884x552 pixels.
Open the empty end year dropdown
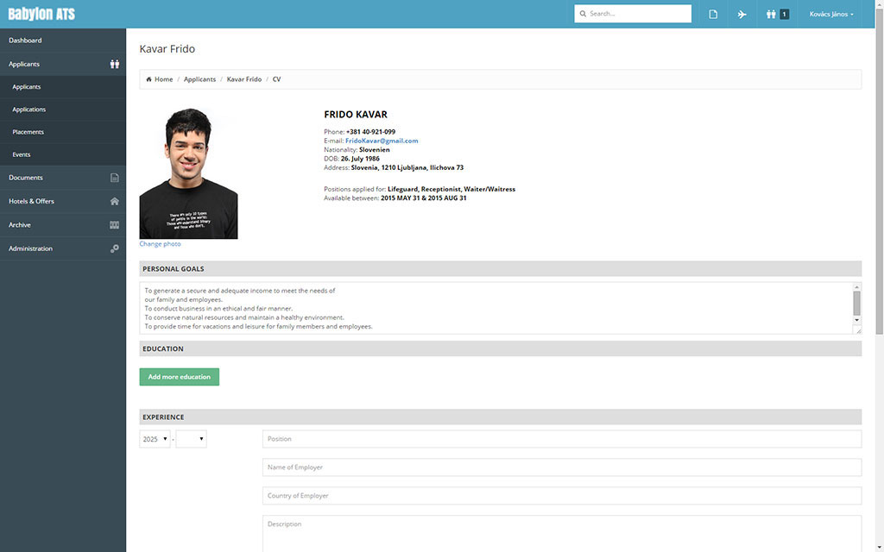191,439
